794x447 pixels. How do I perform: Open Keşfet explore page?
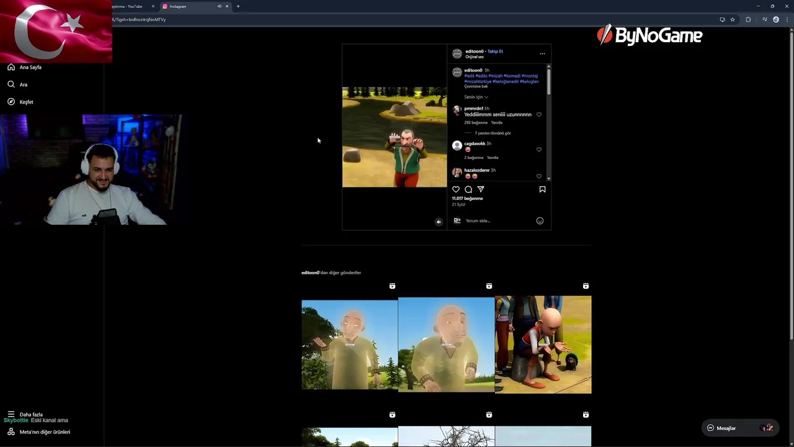click(21, 102)
